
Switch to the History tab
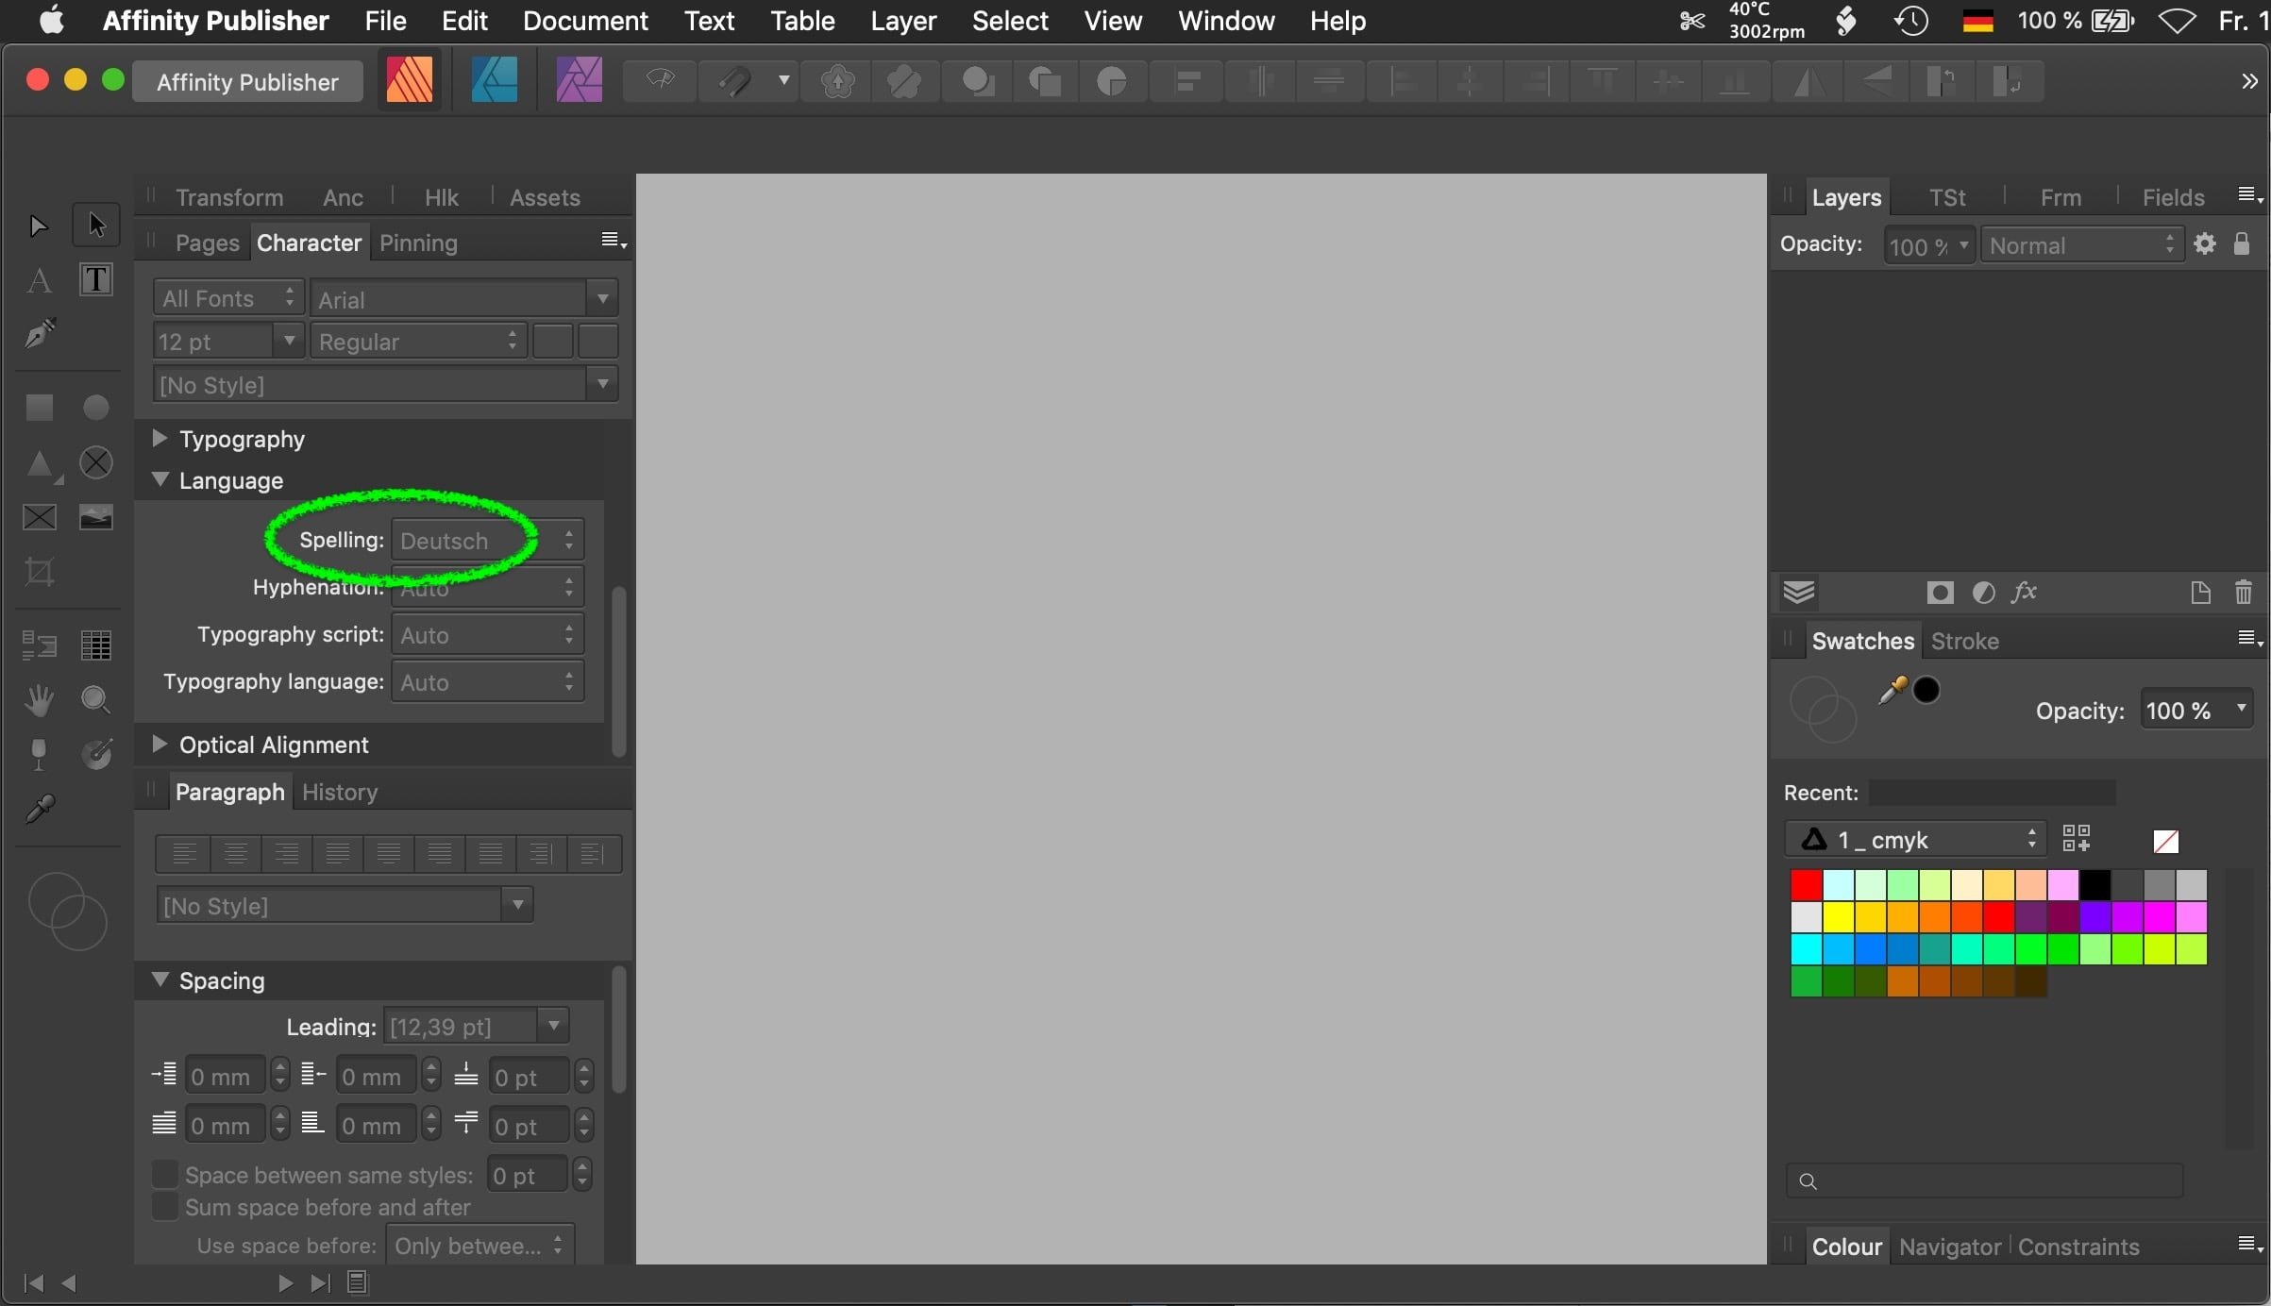tap(339, 792)
